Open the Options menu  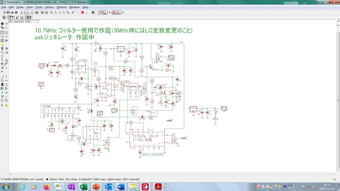pos(61,8)
